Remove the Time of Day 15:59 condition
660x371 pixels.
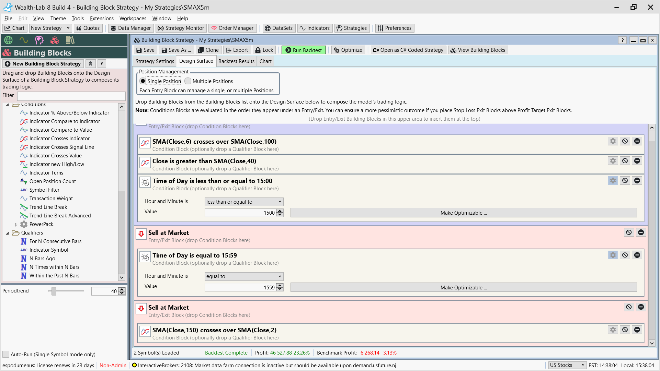pyautogui.click(x=637, y=255)
